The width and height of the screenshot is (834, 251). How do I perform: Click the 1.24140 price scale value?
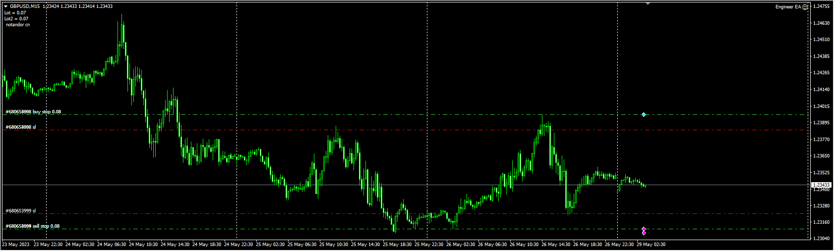tap(822, 90)
